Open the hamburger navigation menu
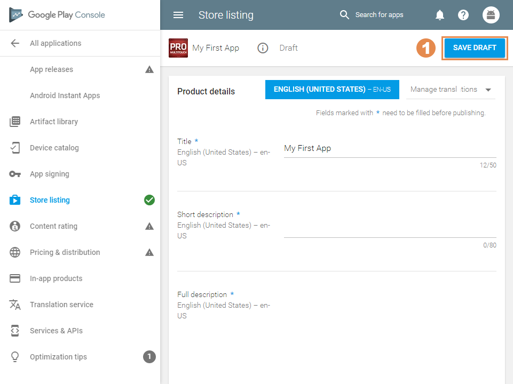 click(x=178, y=15)
